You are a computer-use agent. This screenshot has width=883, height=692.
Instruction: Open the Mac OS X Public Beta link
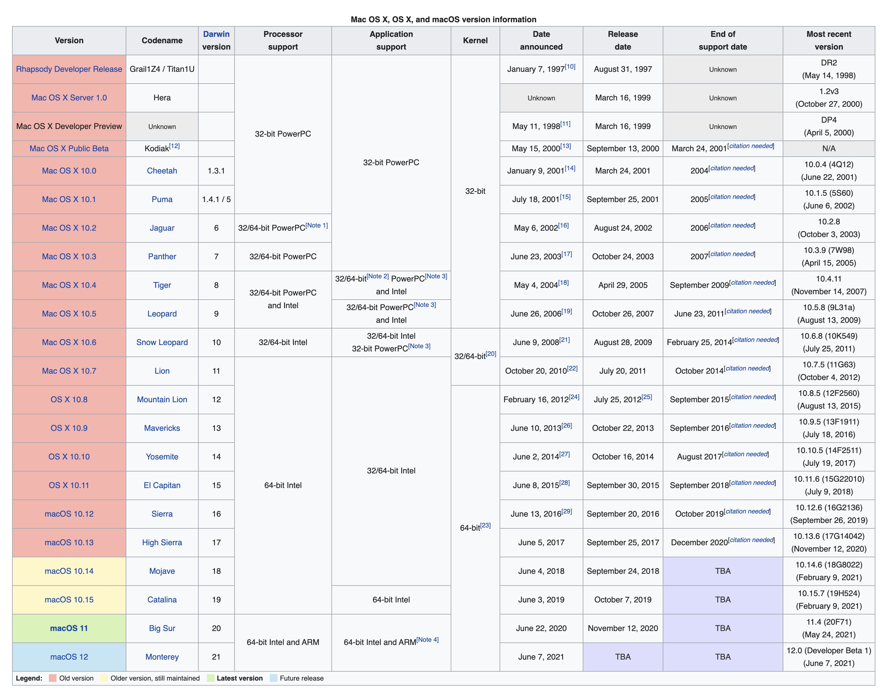point(69,149)
